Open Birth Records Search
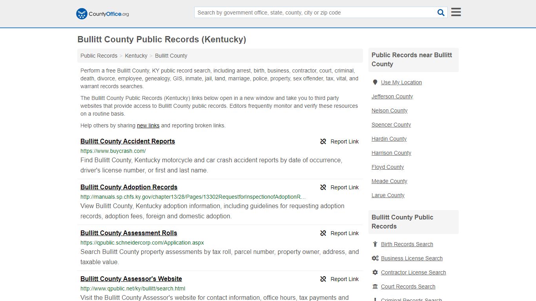Image resolution: width=536 pixels, height=301 pixels. pos(407,244)
